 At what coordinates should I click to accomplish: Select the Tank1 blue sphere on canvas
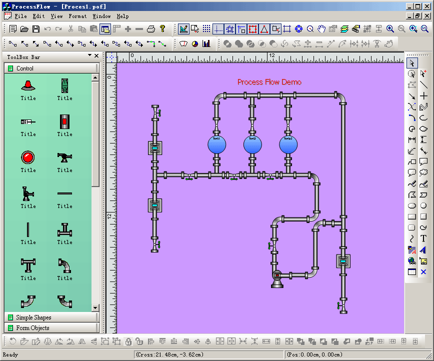tap(216, 144)
